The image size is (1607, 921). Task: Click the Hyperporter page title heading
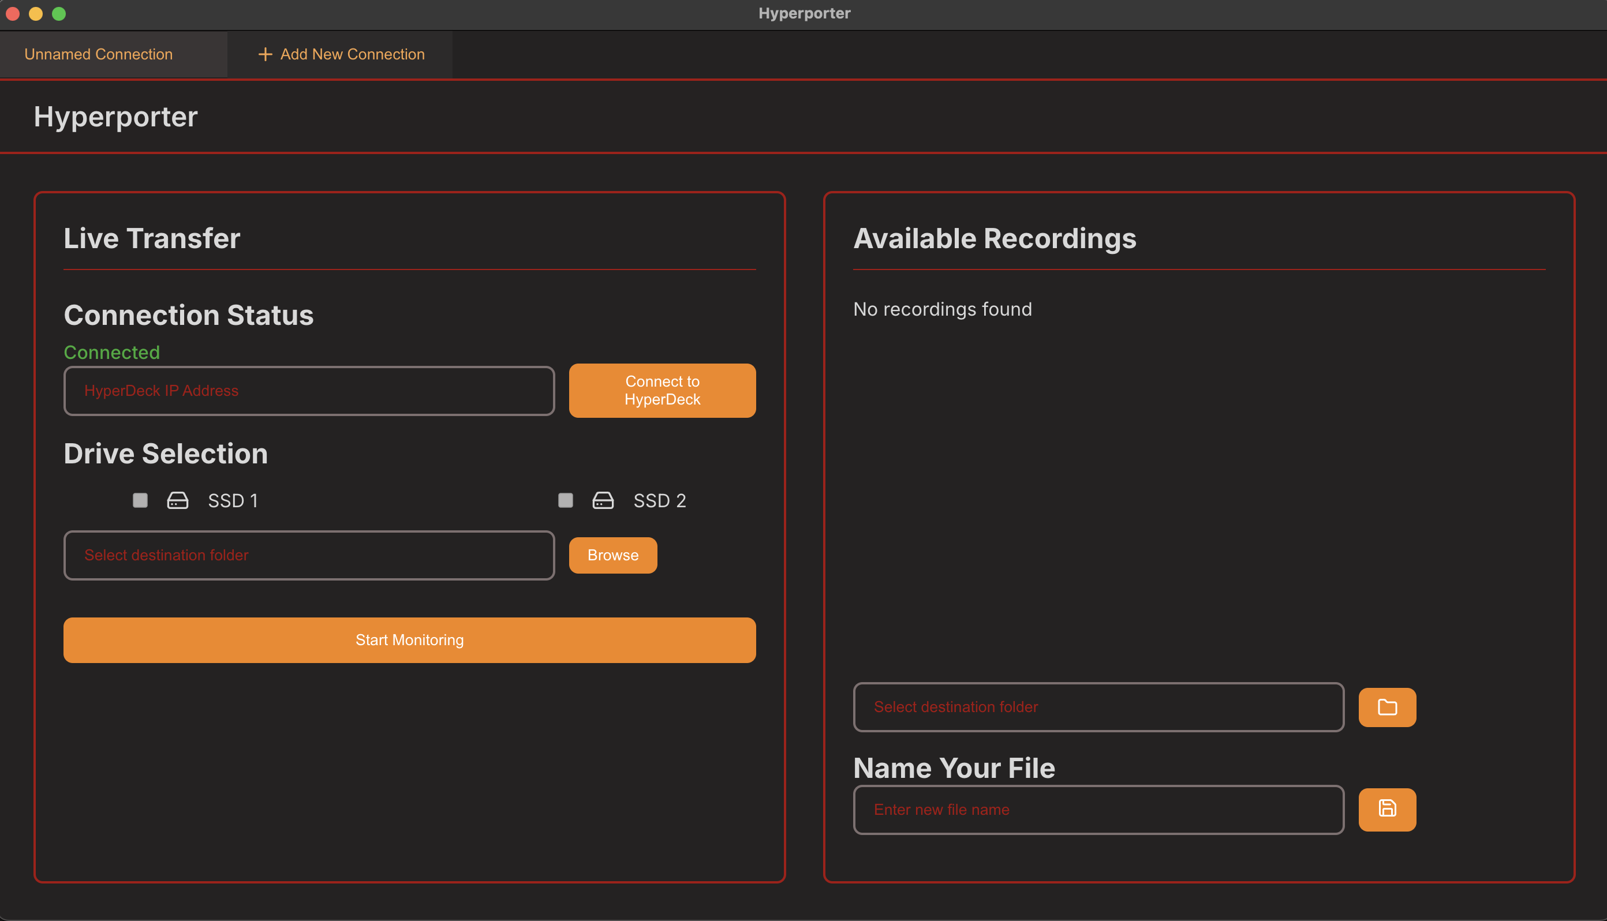(x=116, y=117)
